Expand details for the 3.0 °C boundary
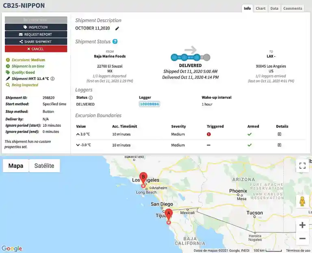Viewport: 312px width, 253px height. click(x=279, y=134)
